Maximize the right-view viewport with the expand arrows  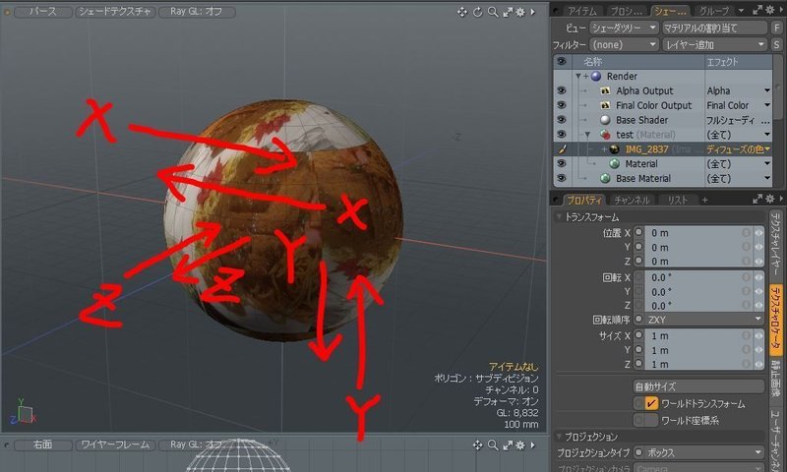pos(508,444)
